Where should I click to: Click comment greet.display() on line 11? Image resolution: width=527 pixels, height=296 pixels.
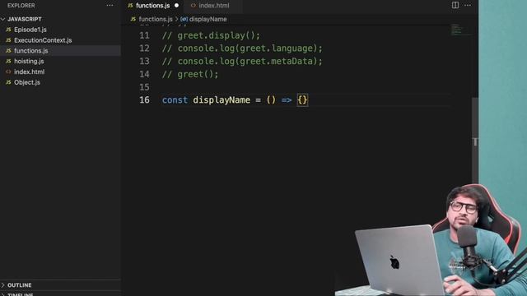pyautogui.click(x=211, y=35)
